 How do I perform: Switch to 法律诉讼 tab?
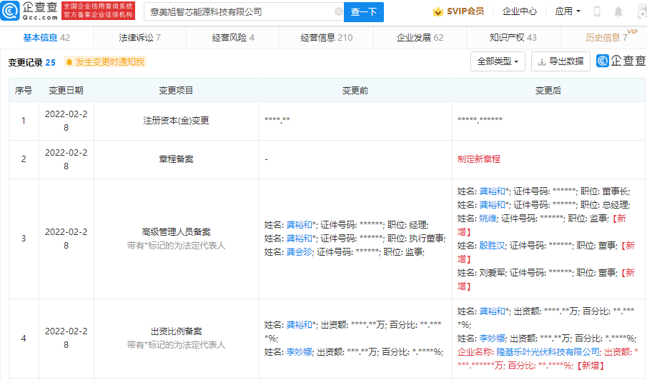(140, 38)
